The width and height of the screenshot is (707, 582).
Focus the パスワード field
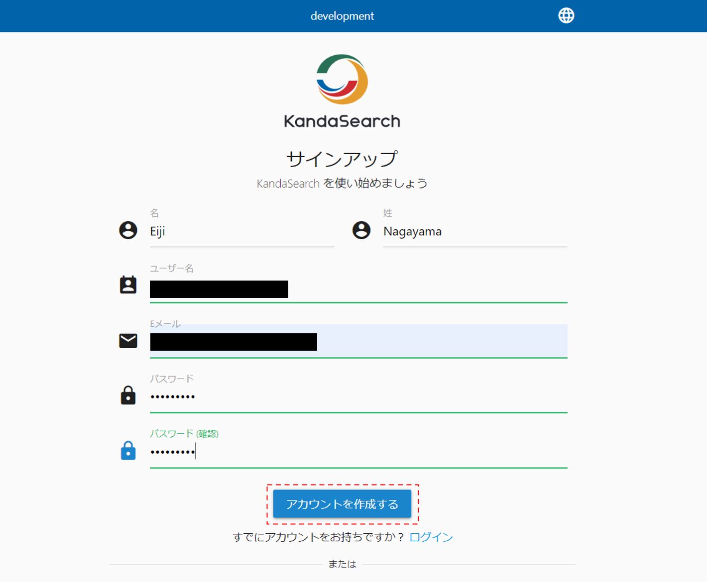pos(358,397)
